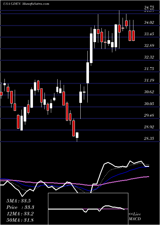Click the lowest white candle near 28.35

[77, 135]
